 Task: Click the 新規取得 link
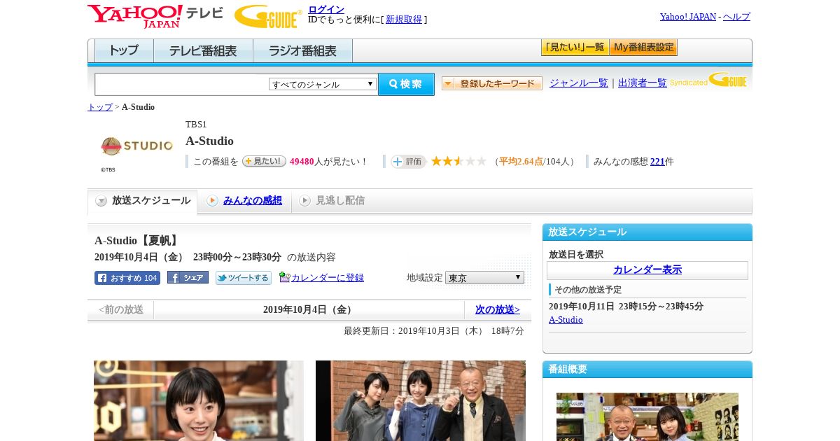click(404, 20)
